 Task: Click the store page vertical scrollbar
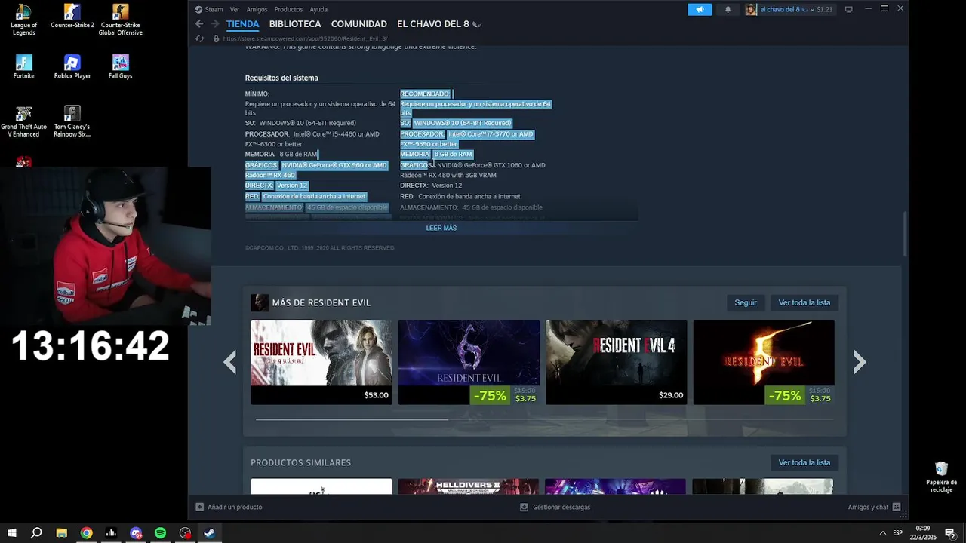(x=905, y=234)
